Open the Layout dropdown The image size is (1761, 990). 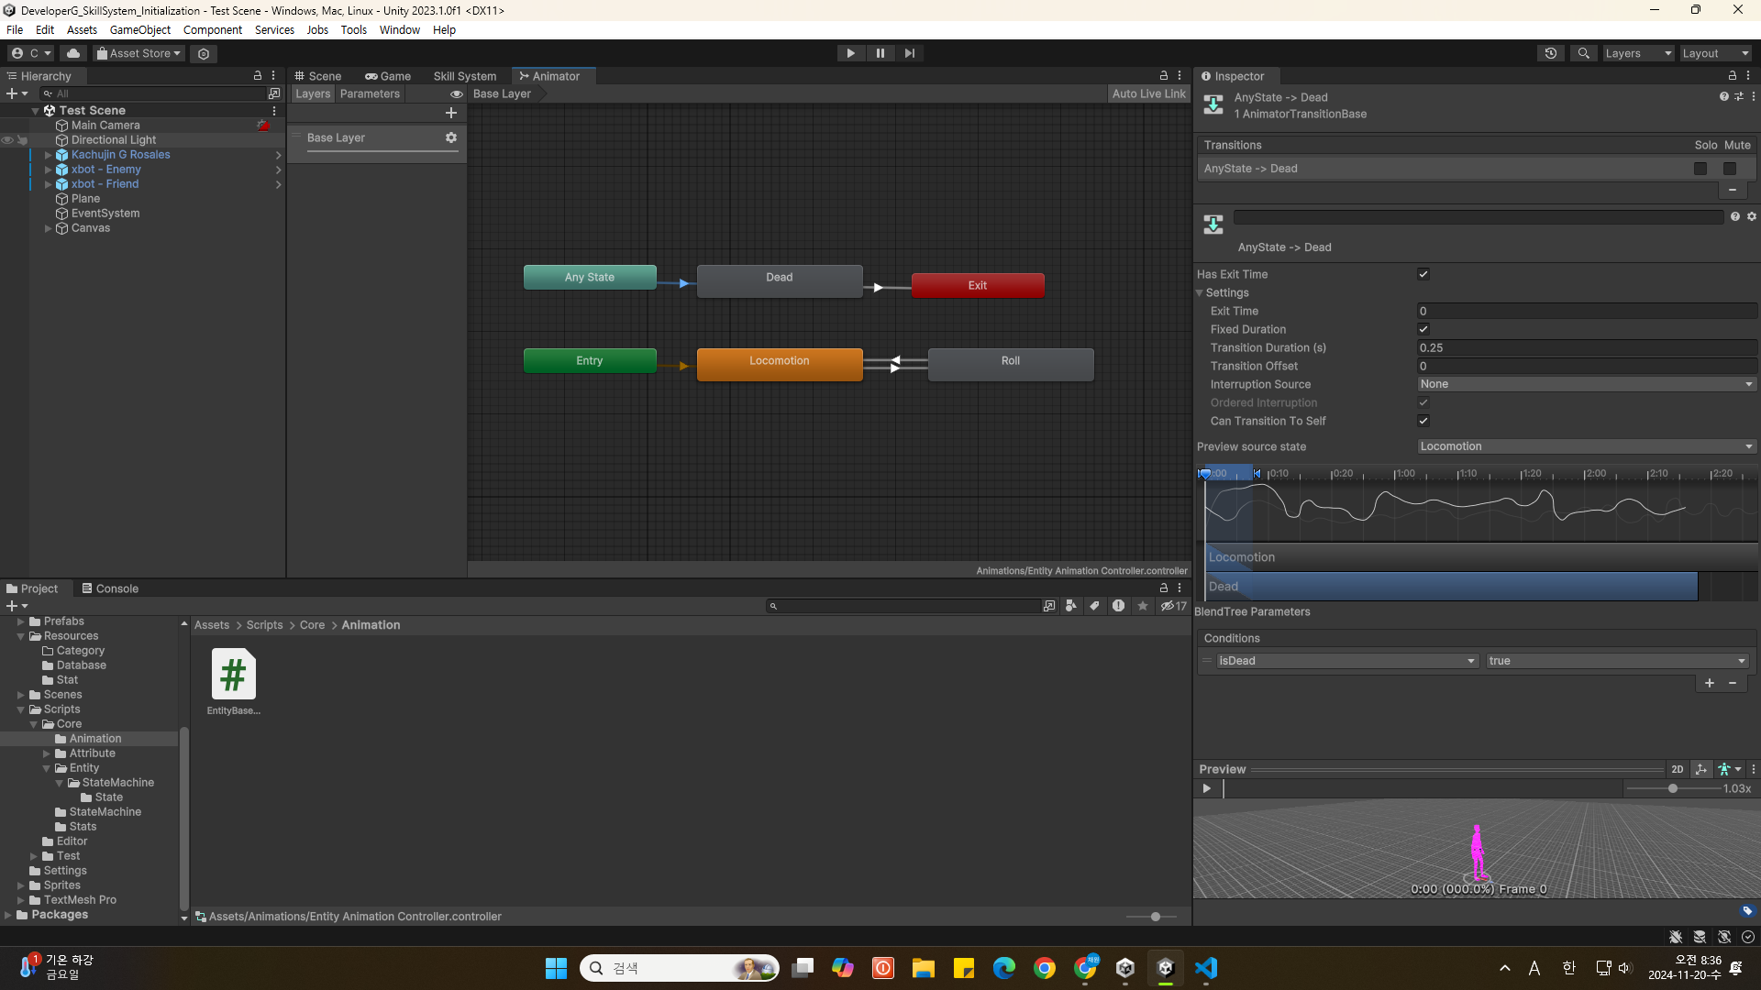[x=1715, y=53]
